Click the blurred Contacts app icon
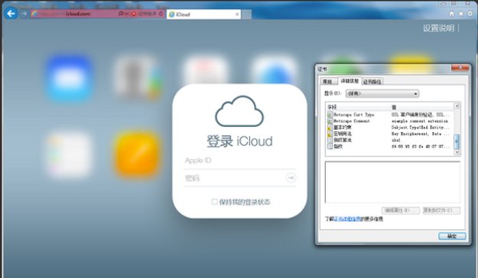 (x=137, y=78)
